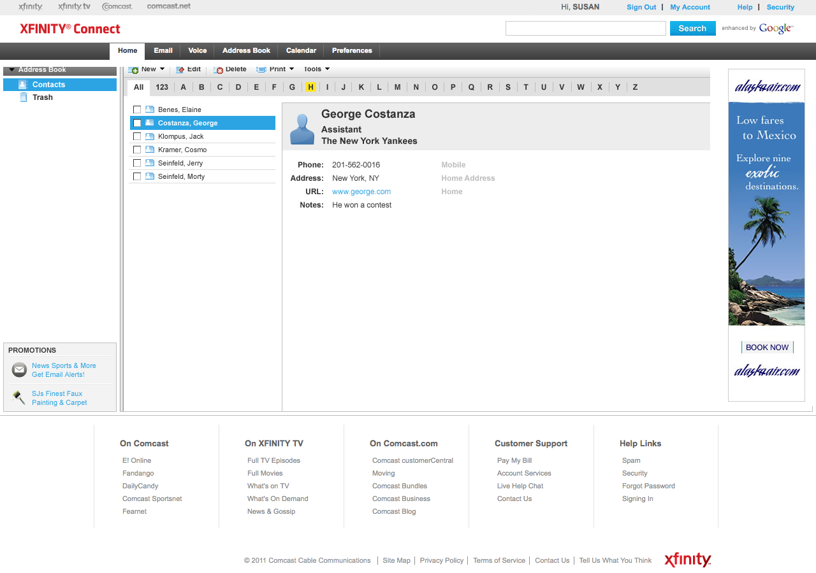Viewport: 816px width, 573px height.
Task: Tick the Kramer, Cosmo checkbox
Action: pyautogui.click(x=137, y=150)
